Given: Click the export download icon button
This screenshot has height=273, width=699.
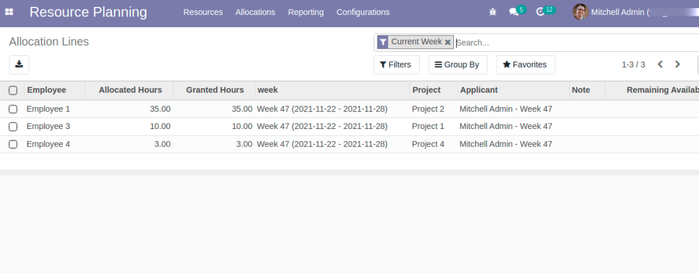Looking at the screenshot, I should tap(19, 65).
